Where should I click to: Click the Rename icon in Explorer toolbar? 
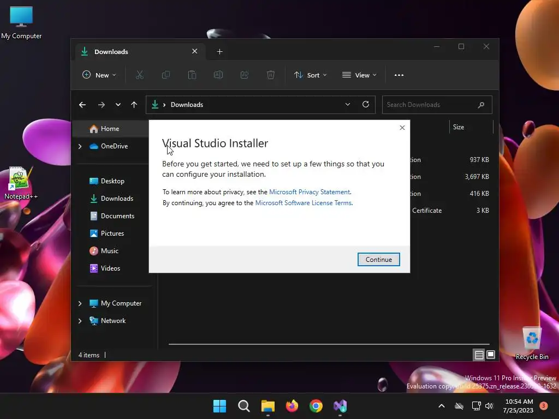(218, 75)
